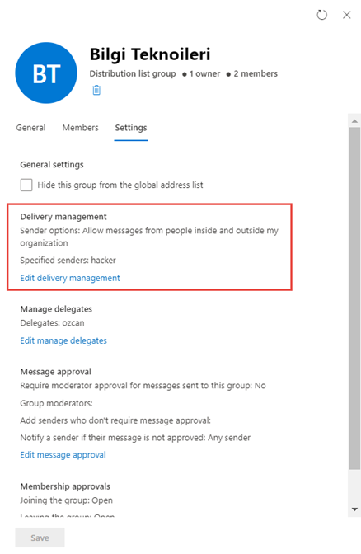Click 'Group moderators:' text
This screenshot has height=554, width=361.
[x=56, y=403]
